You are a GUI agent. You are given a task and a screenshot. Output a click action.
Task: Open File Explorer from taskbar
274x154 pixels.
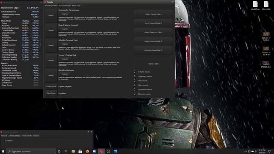tap(73, 151)
